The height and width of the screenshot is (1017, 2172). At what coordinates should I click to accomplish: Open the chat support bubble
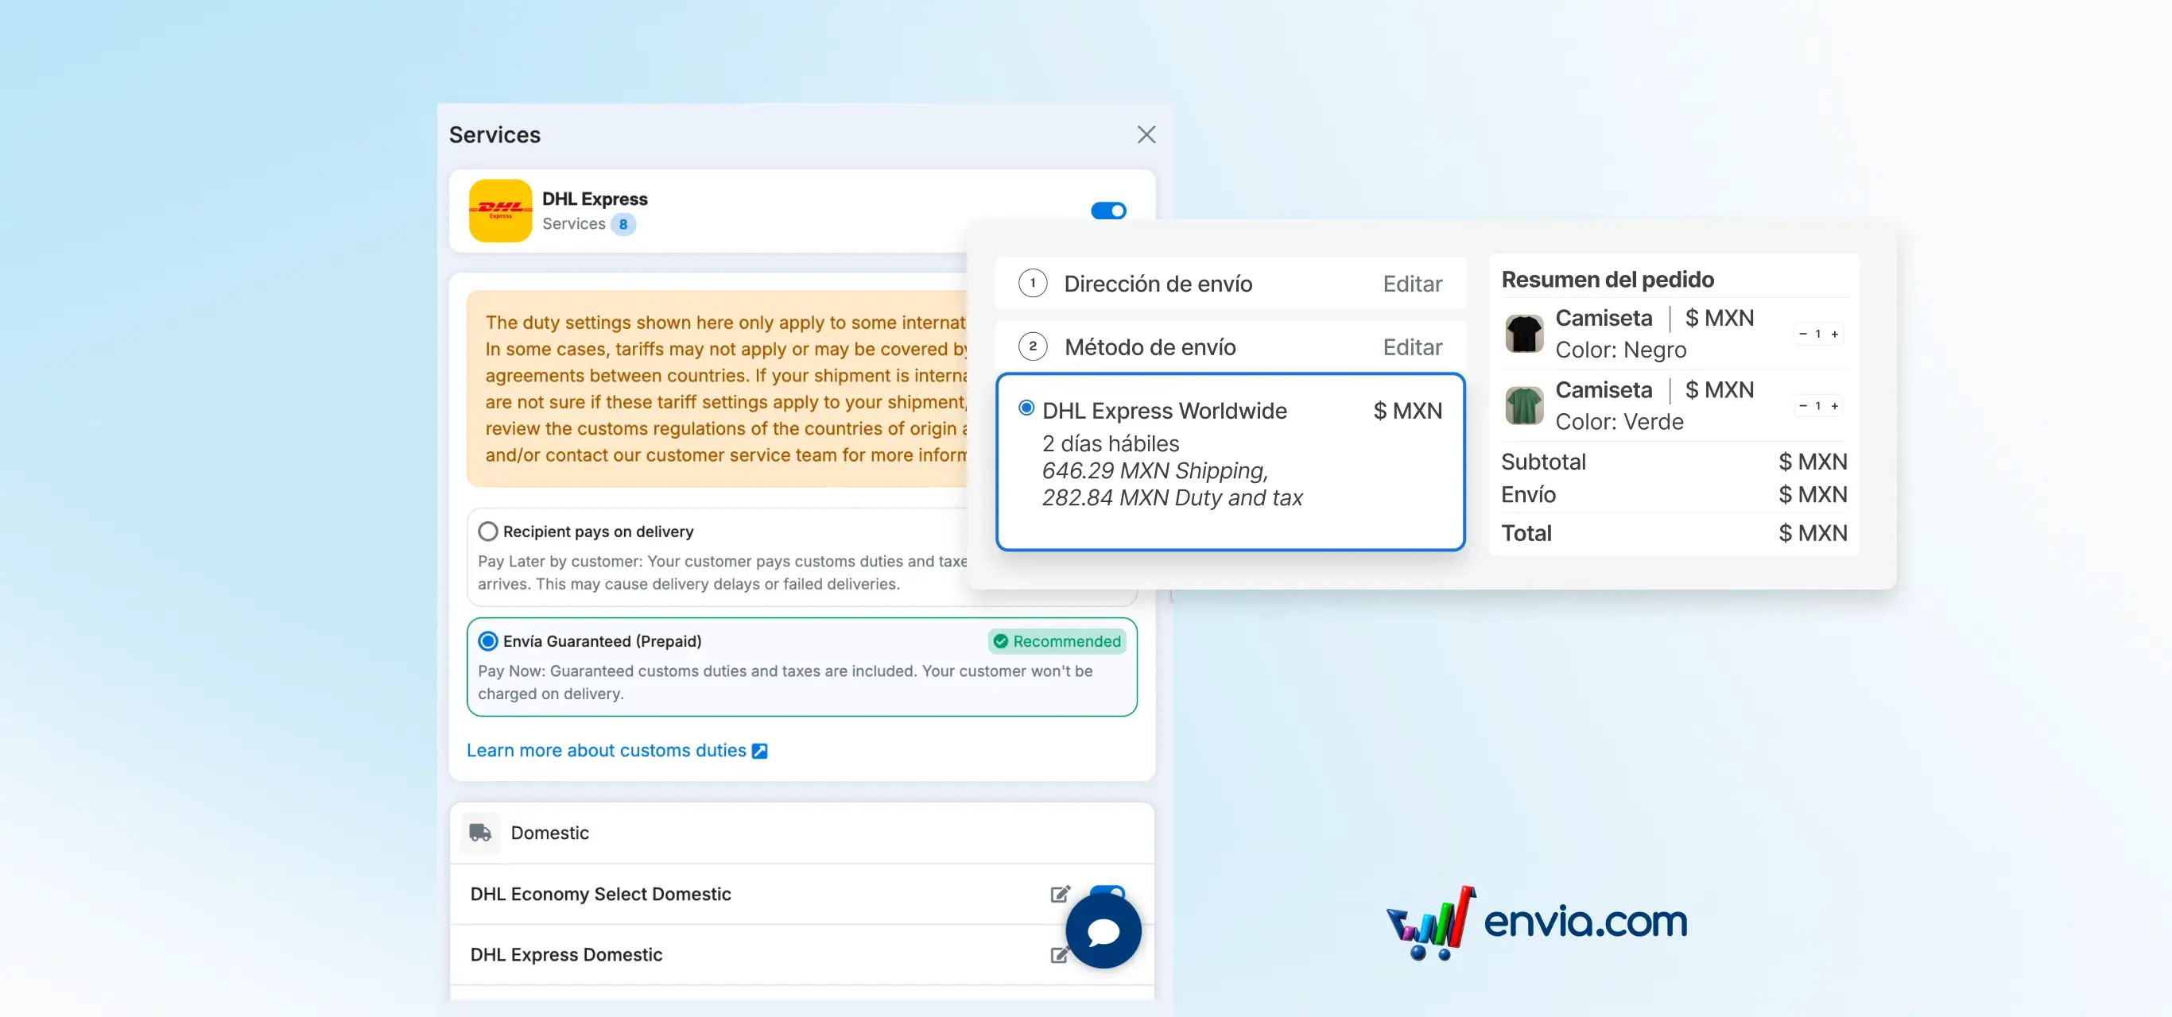click(x=1103, y=931)
